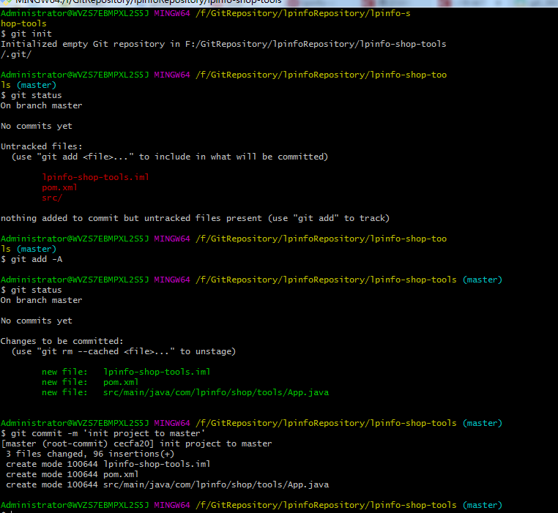Click 'ls (master)' wrapped line above 'git add -A'
This screenshot has height=513, width=558.
pos(29,249)
